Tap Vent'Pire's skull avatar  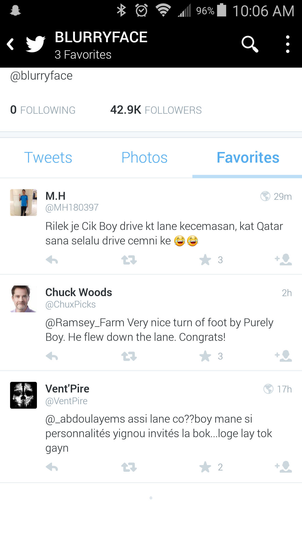coord(23,395)
